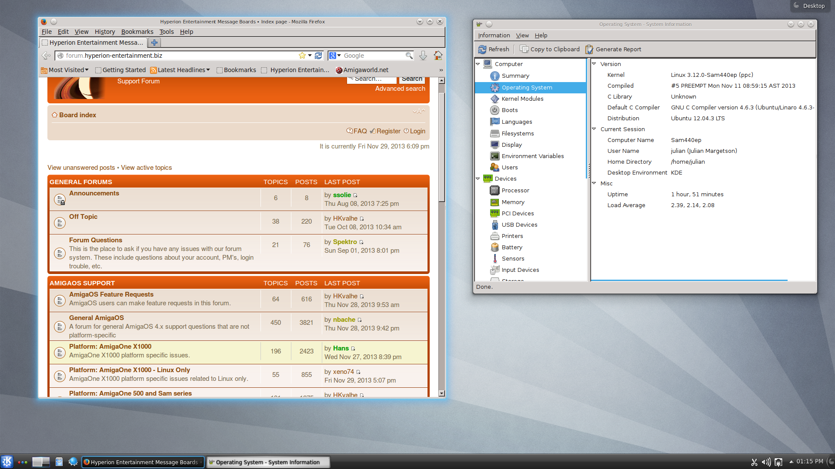Open the Information menu
The width and height of the screenshot is (835, 469).
pos(494,36)
